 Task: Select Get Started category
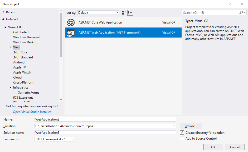(x=21, y=32)
